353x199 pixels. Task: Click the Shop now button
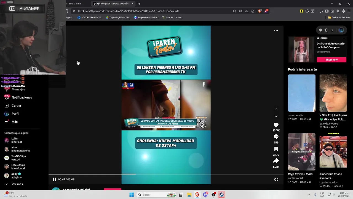(x=331, y=60)
